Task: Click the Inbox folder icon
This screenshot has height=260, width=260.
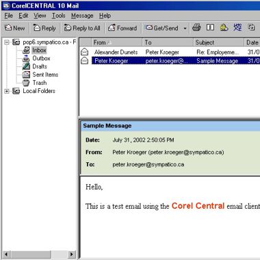Action: pos(26,50)
